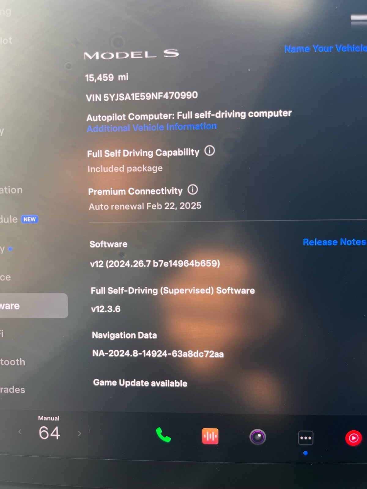The height and width of the screenshot is (489, 367).
Task: Open the Upgrades sidebar item
Action: [13, 390]
